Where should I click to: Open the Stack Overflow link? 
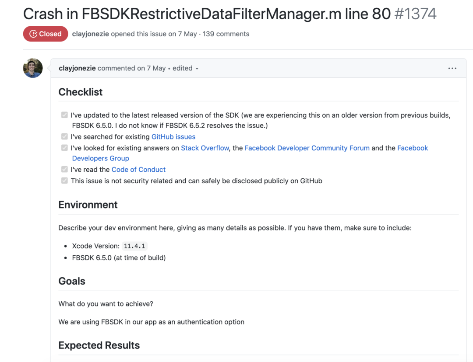pyautogui.click(x=205, y=148)
